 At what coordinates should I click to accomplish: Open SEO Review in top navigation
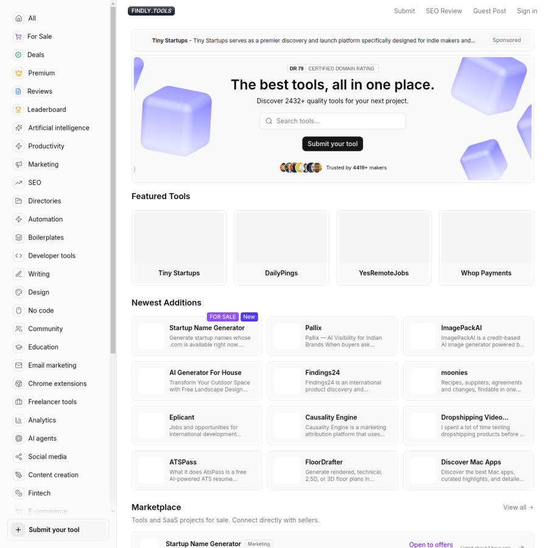[444, 11]
